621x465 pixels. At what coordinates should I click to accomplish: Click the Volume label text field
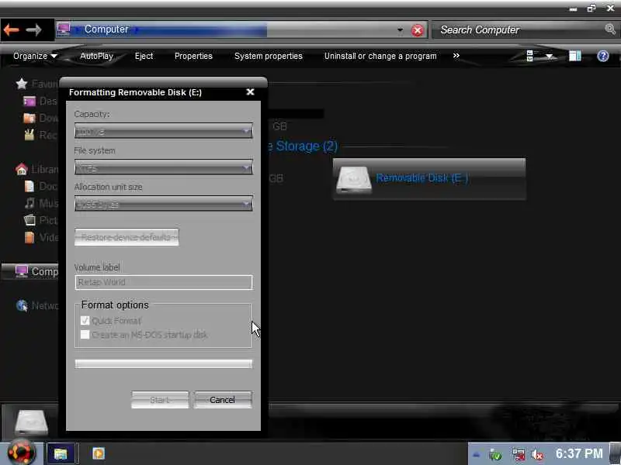click(x=163, y=282)
